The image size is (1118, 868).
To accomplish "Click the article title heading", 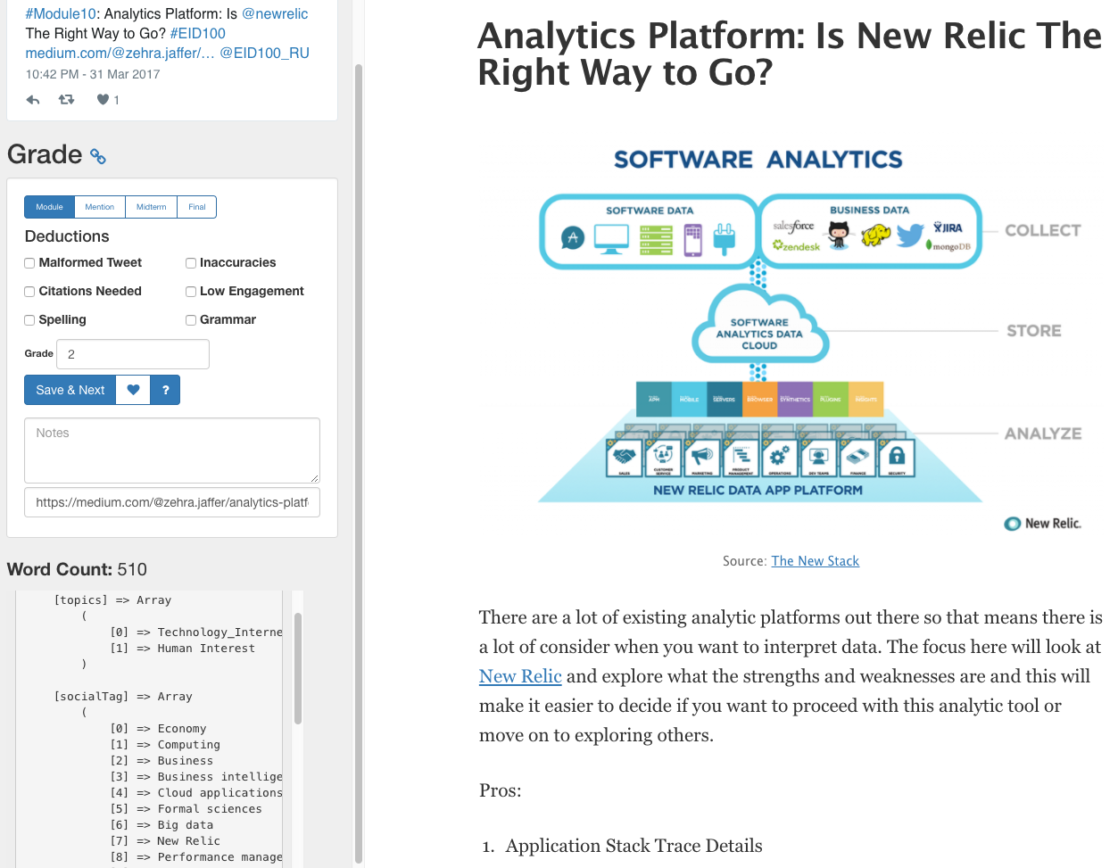I will [x=790, y=54].
